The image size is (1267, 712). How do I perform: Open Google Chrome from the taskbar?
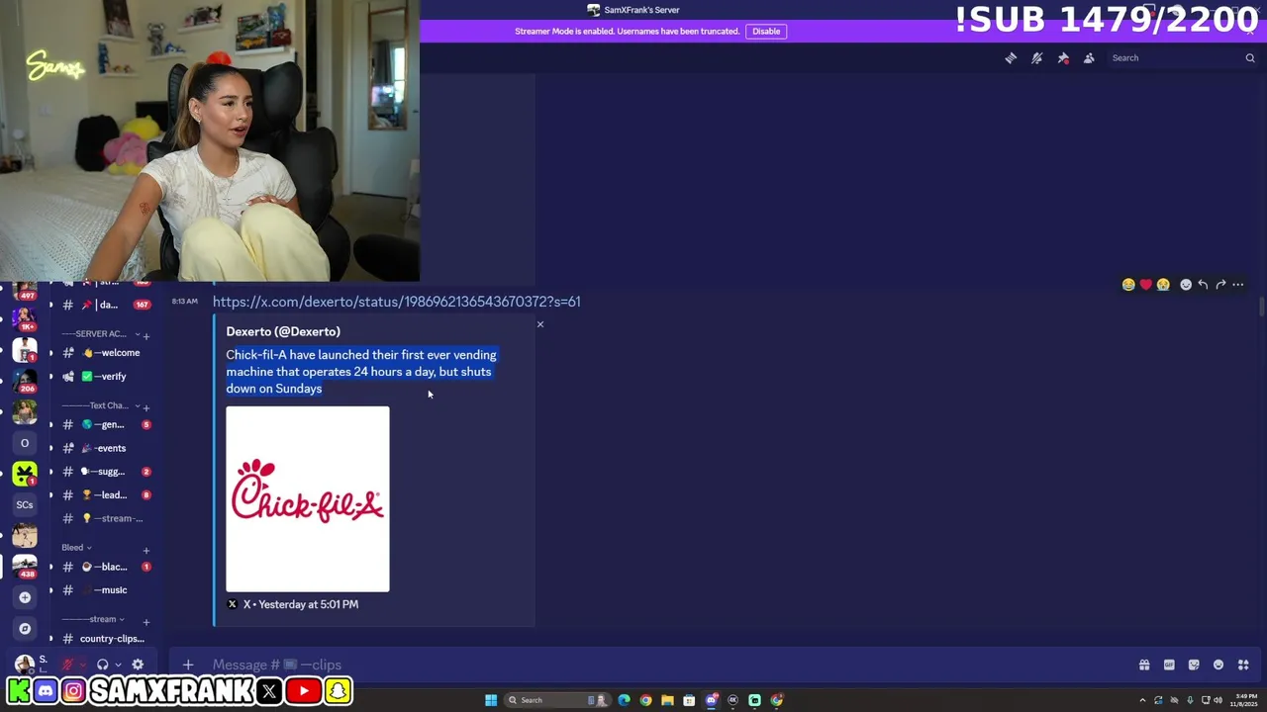(x=645, y=700)
